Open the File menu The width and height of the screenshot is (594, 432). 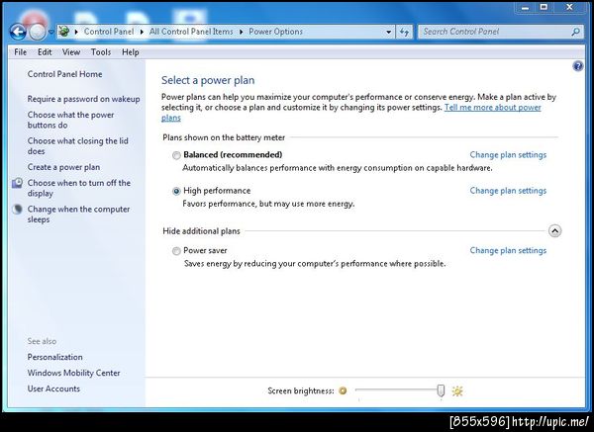pos(21,52)
